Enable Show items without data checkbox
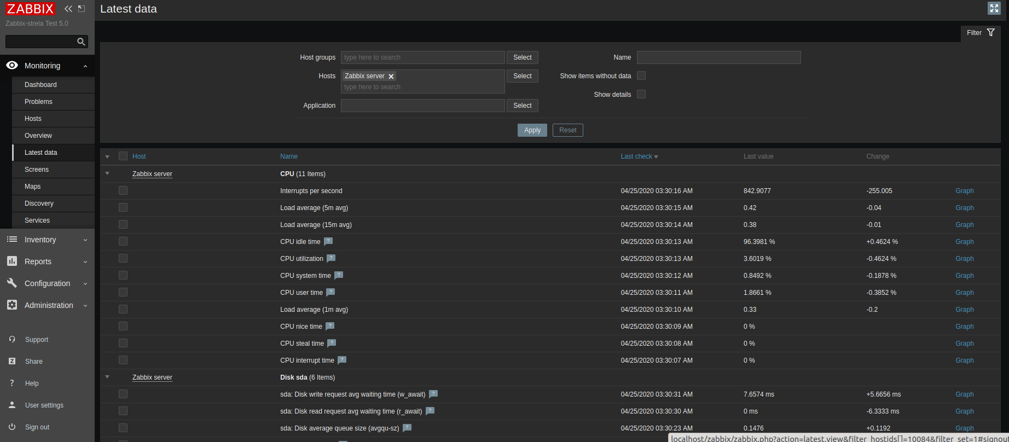The height and width of the screenshot is (442, 1009). click(x=641, y=76)
